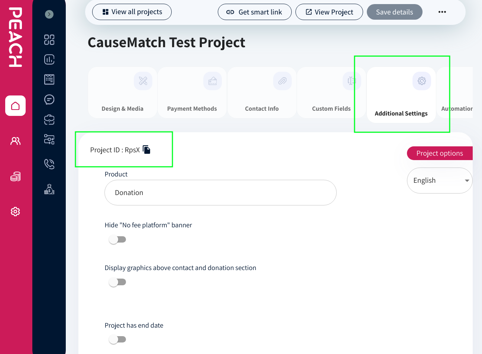Switch to the Custom Fields tab
This screenshot has width=482, height=354.
pyautogui.click(x=331, y=93)
